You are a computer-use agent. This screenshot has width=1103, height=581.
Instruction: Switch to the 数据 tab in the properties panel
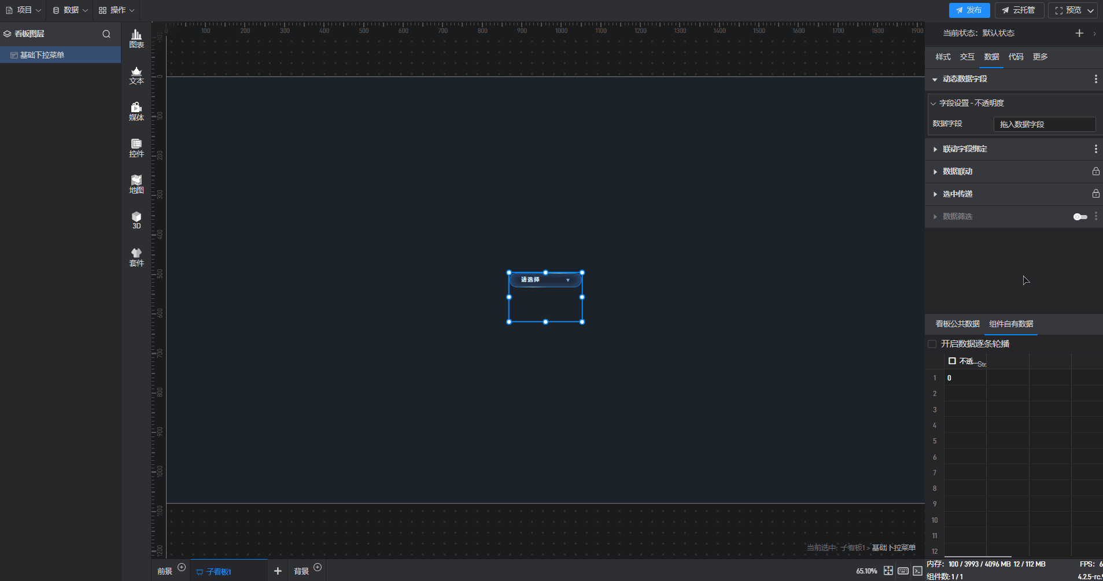(991, 57)
